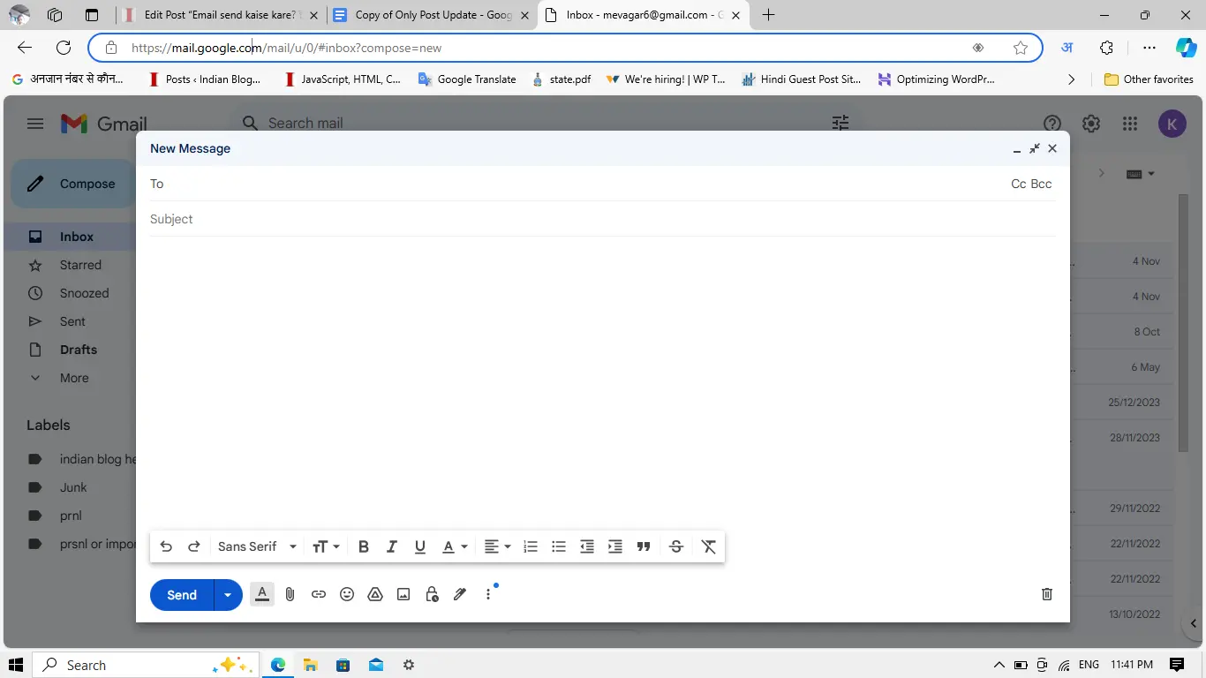1206x678 pixels.
Task: Toggle bold formatting
Action: pyautogui.click(x=364, y=546)
